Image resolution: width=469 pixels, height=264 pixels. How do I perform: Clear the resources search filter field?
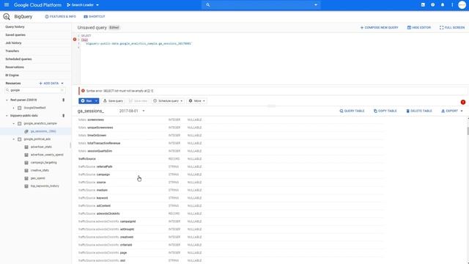(62, 90)
